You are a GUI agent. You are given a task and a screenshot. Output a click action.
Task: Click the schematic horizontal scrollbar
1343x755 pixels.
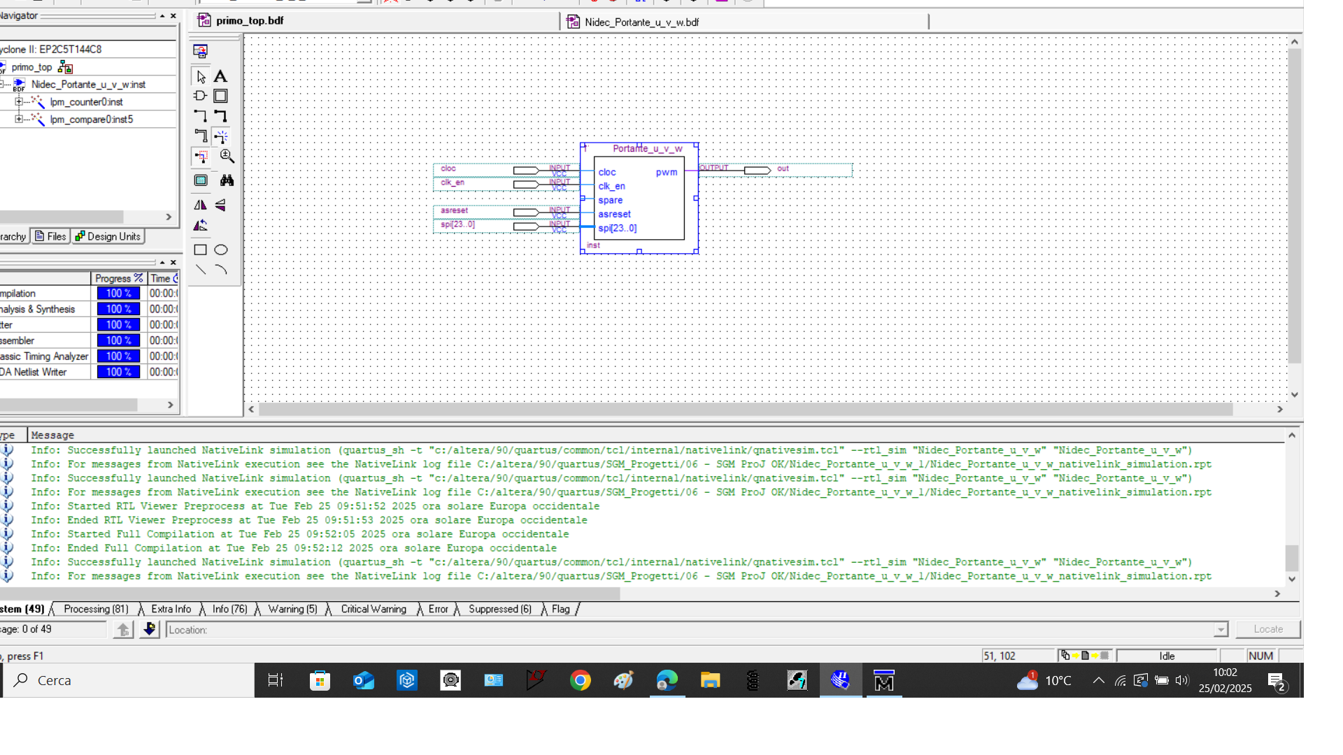[x=746, y=410]
